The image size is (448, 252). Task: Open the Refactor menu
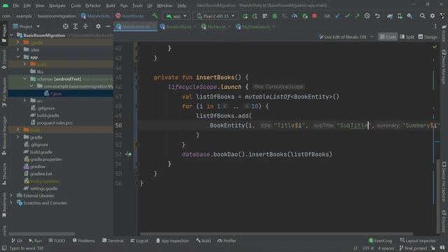[x=93, y=6]
